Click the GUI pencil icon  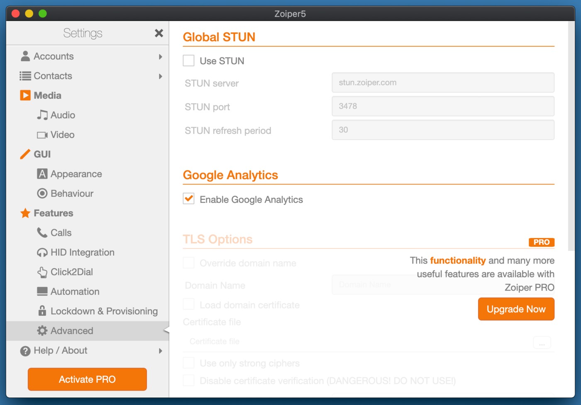[x=25, y=154]
